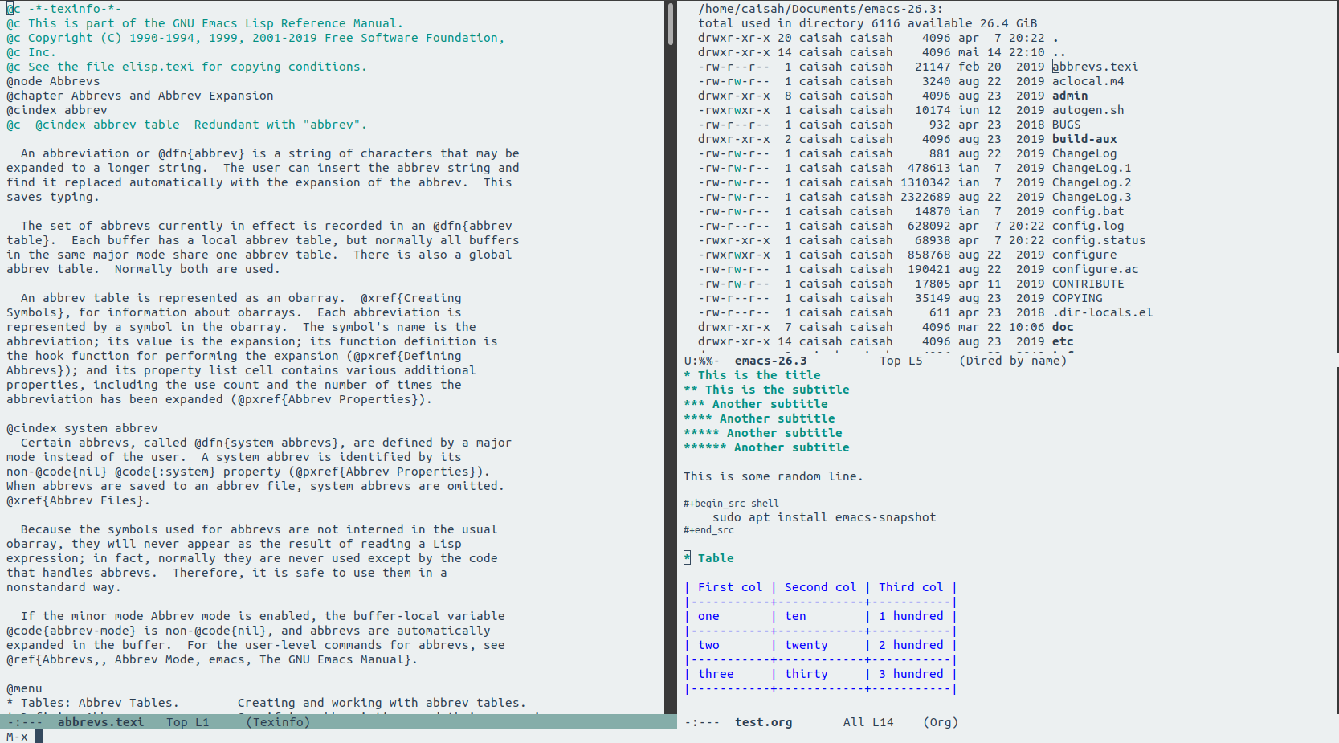This screenshot has height=743, width=1339.
Task: Open the BUGS file entry
Action: 1066,125
